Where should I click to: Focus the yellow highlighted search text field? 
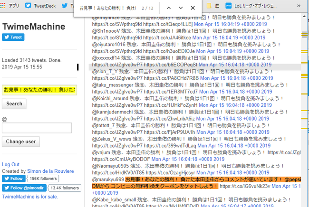click(x=39, y=90)
